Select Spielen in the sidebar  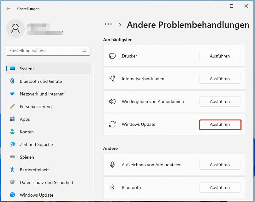click(48, 157)
